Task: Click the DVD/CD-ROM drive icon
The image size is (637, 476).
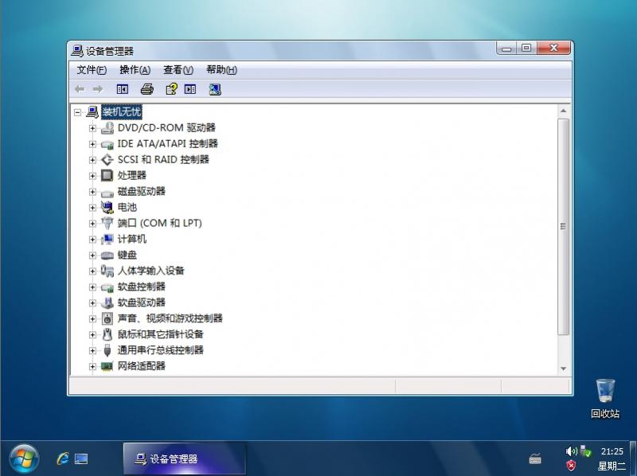Action: 107,128
